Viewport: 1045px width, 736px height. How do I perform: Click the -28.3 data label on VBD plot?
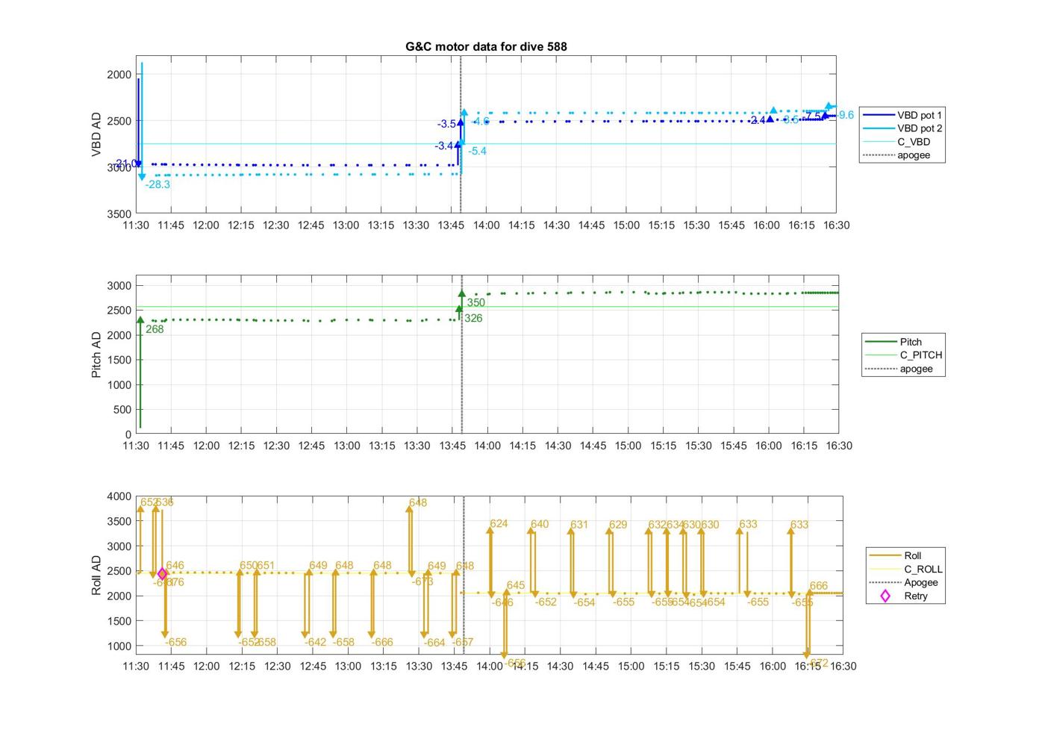(157, 184)
